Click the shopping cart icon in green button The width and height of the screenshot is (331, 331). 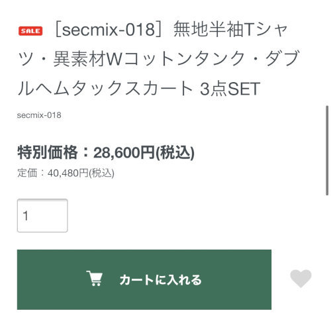[x=95, y=279]
